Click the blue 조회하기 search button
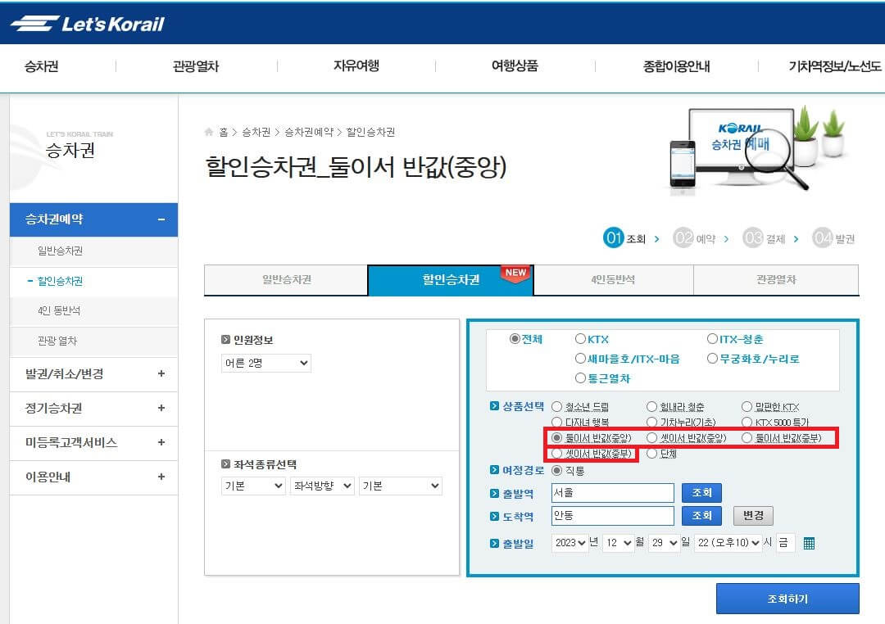 [787, 599]
